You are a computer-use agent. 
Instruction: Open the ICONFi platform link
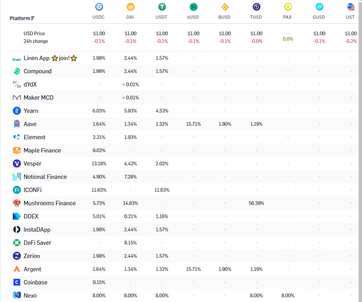33,190
